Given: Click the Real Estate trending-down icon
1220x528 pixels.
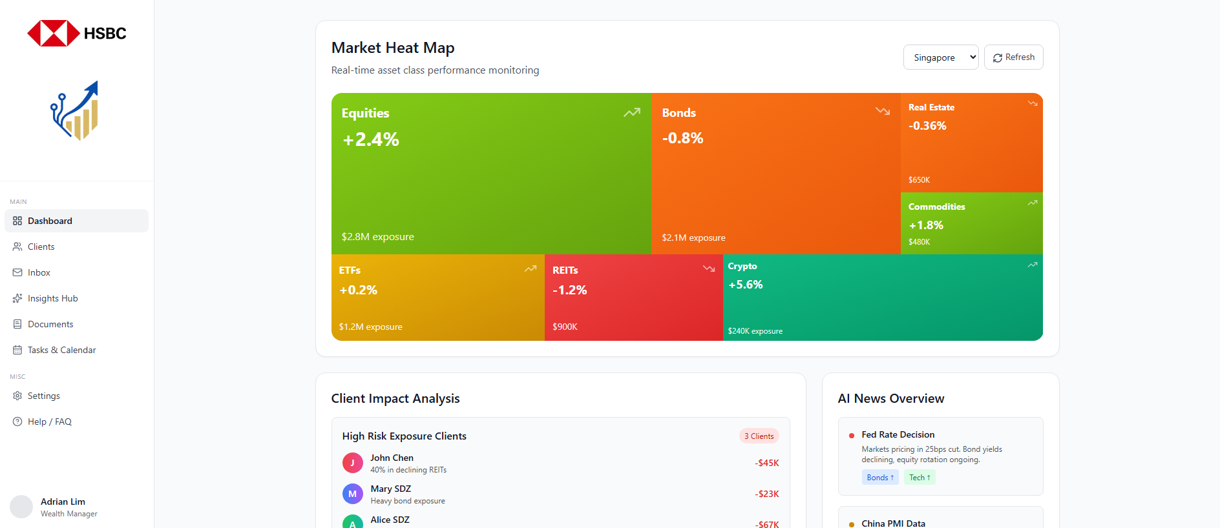Looking at the screenshot, I should [1033, 103].
